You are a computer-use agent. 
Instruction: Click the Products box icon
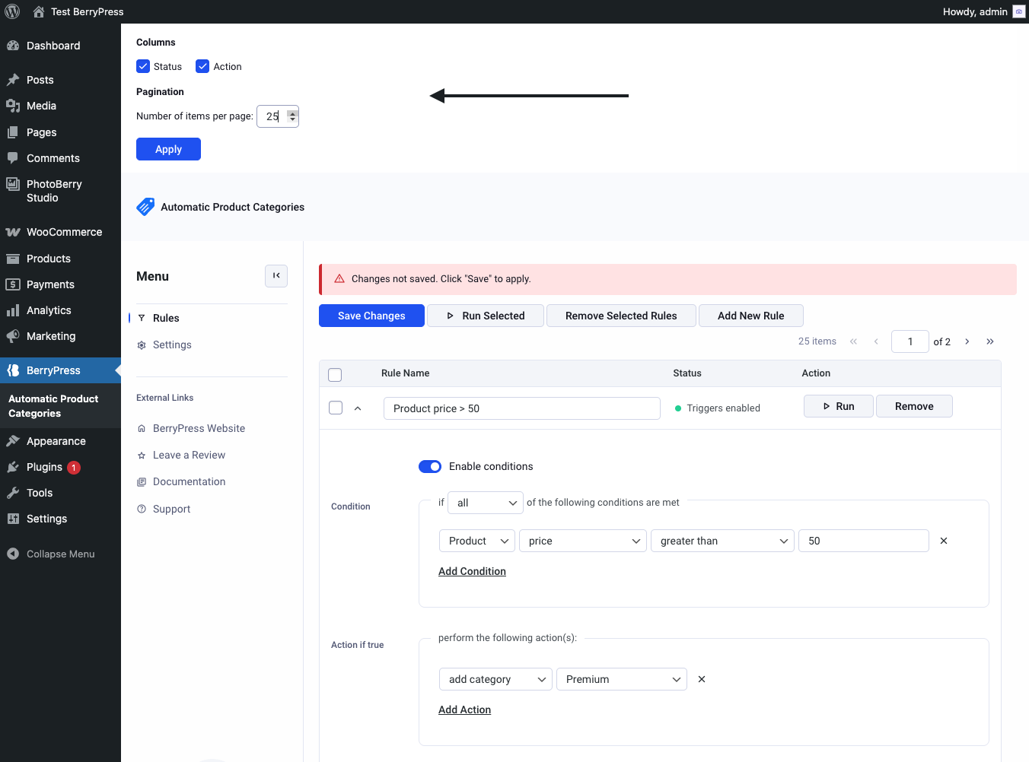click(13, 259)
